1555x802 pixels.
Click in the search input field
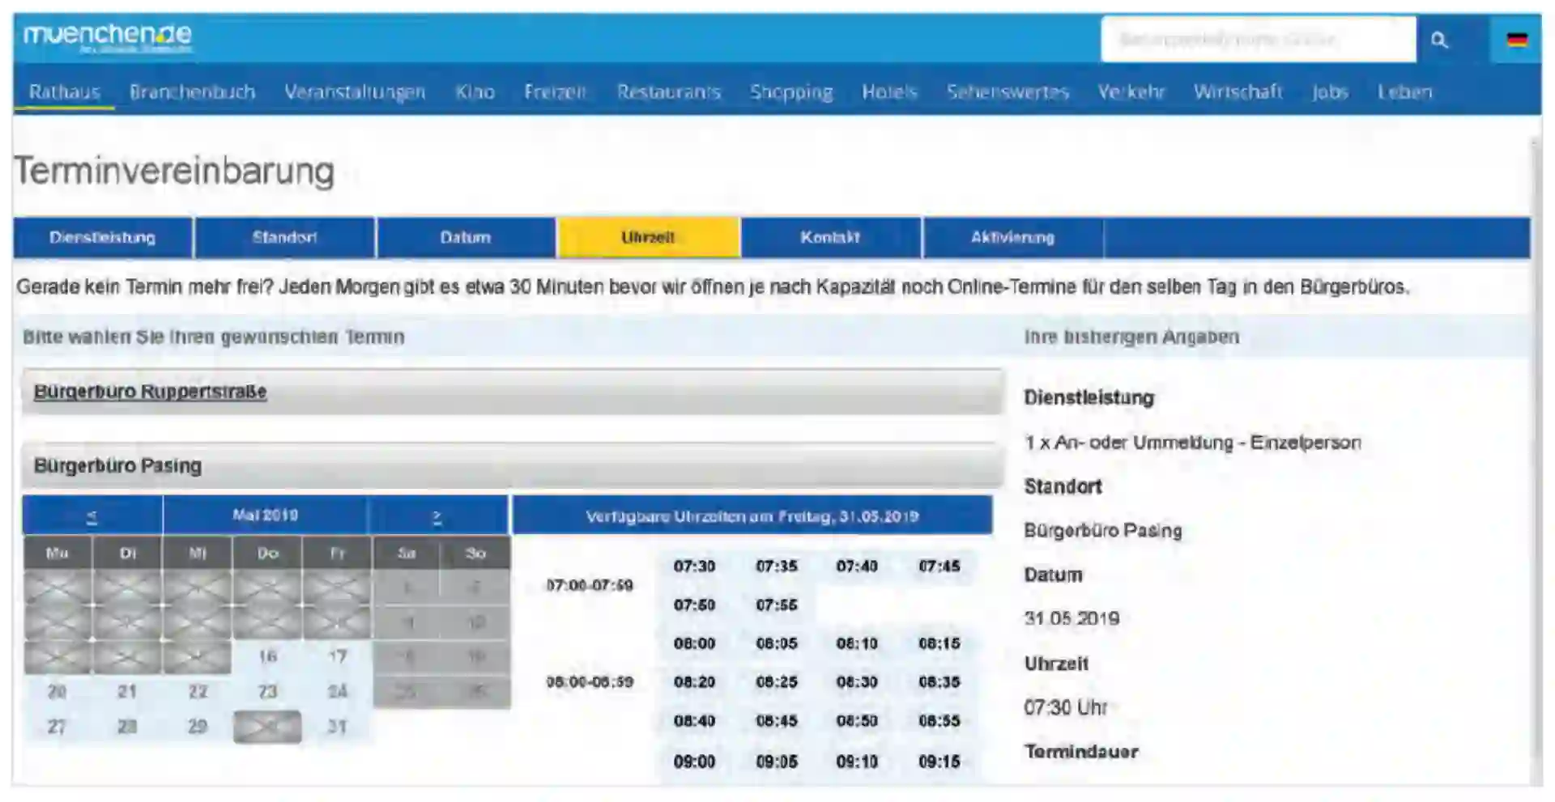click(x=1257, y=40)
